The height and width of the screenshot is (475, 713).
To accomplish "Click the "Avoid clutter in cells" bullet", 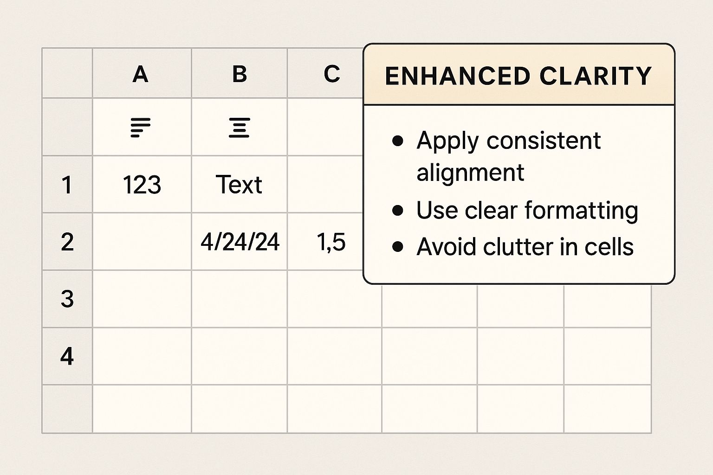I will (525, 246).
